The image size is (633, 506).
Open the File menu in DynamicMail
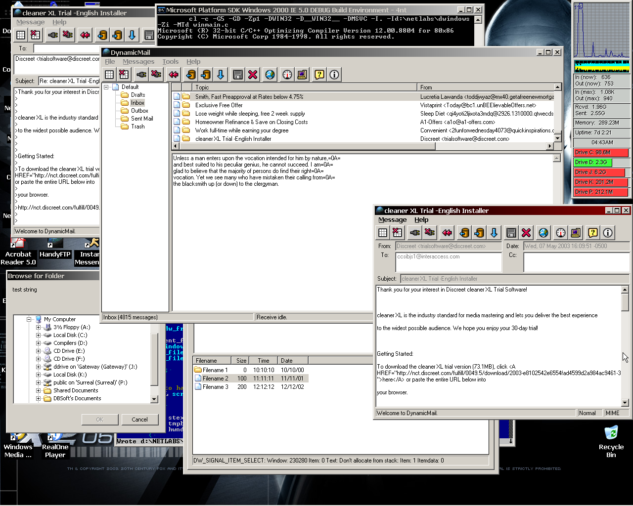(110, 62)
